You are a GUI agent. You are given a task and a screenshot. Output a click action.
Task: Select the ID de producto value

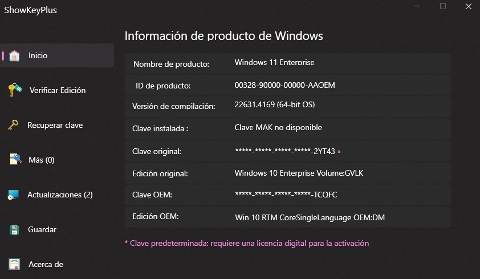click(284, 85)
